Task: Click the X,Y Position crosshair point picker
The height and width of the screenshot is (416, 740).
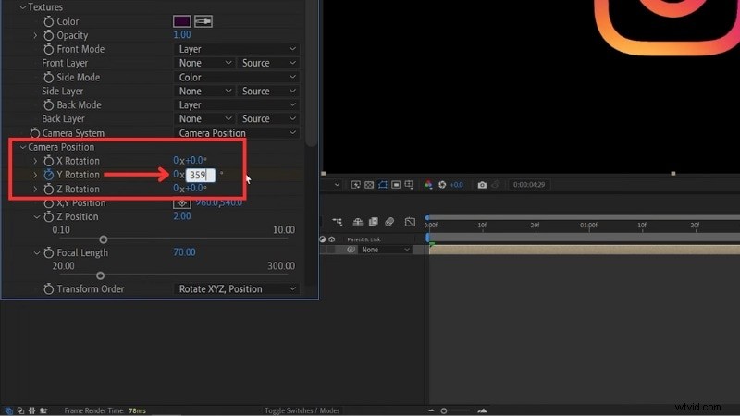Action: [181, 203]
